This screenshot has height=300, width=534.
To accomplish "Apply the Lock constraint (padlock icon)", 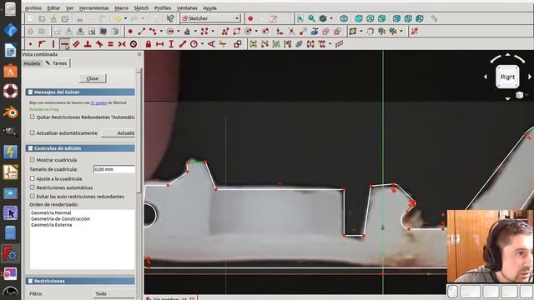I will tap(149, 44).
